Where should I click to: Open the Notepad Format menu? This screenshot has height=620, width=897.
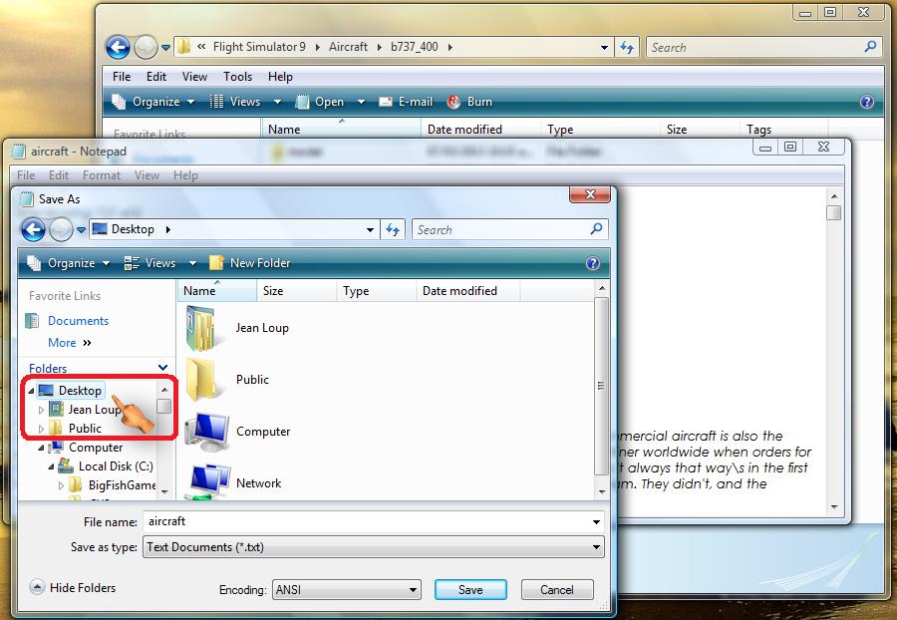coord(102,175)
